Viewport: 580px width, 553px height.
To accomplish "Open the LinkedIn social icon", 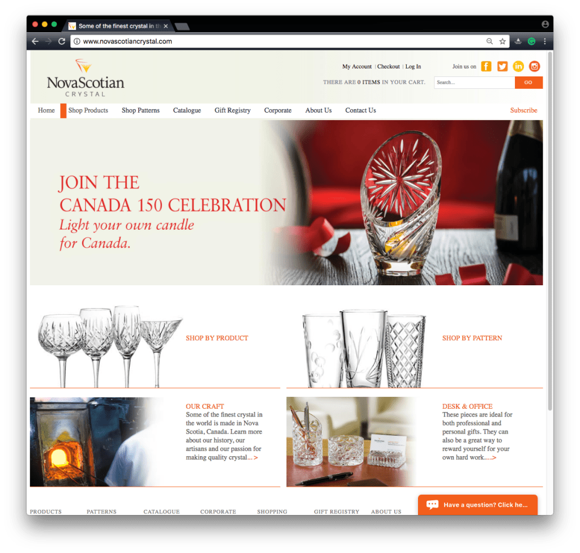I will pyautogui.click(x=518, y=67).
